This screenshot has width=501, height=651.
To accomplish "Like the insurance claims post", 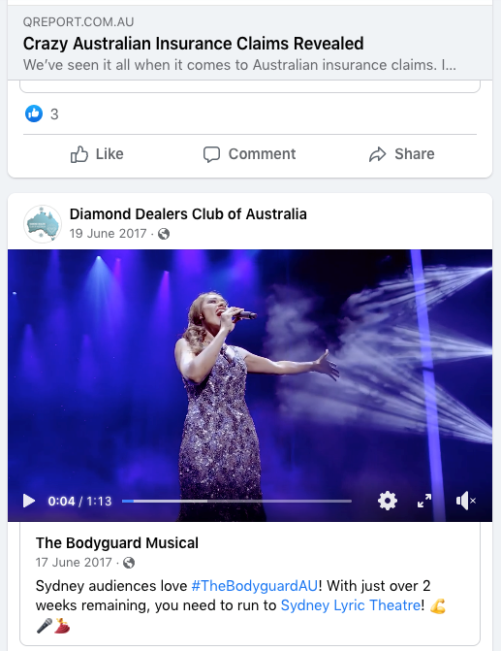I will click(x=97, y=154).
